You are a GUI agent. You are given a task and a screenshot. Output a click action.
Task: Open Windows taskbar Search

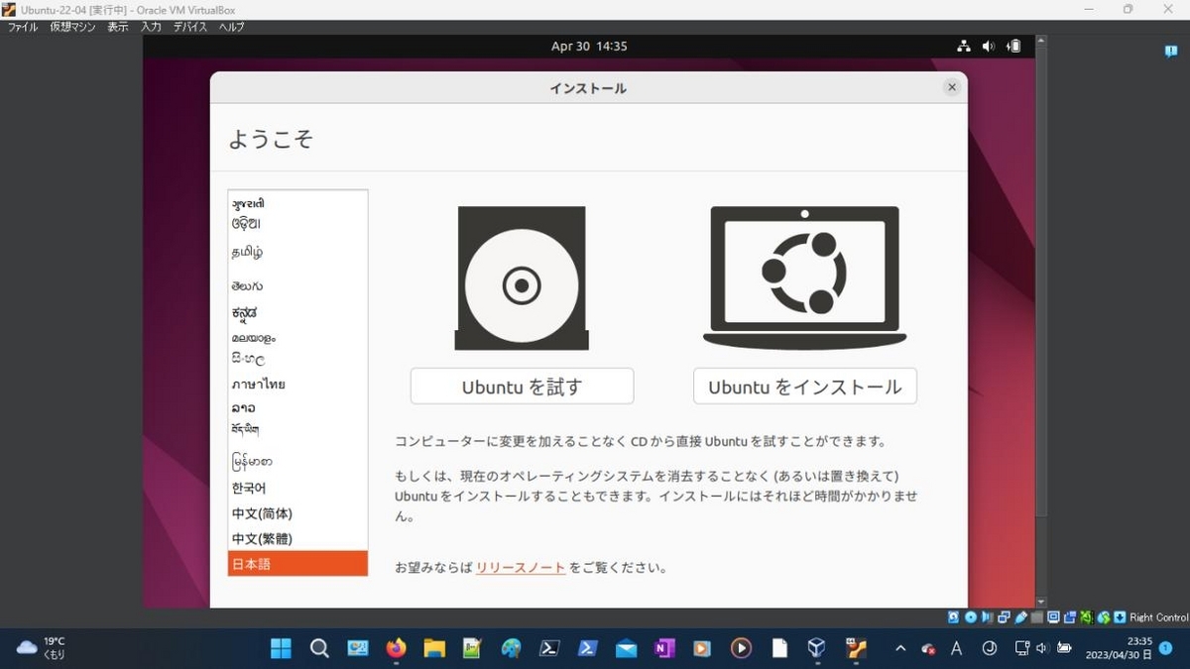(x=319, y=648)
